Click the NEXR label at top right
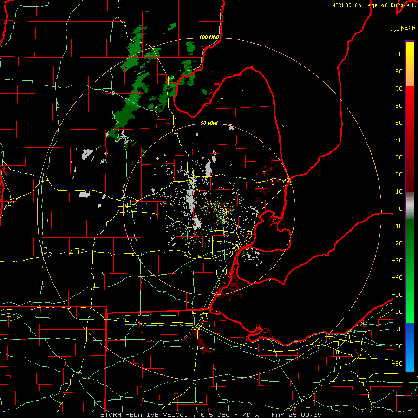The height and width of the screenshot is (418, 418). [x=408, y=28]
